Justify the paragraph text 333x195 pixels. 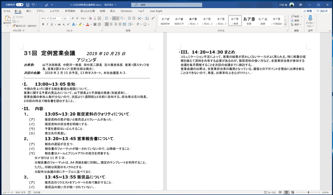pos(120,25)
